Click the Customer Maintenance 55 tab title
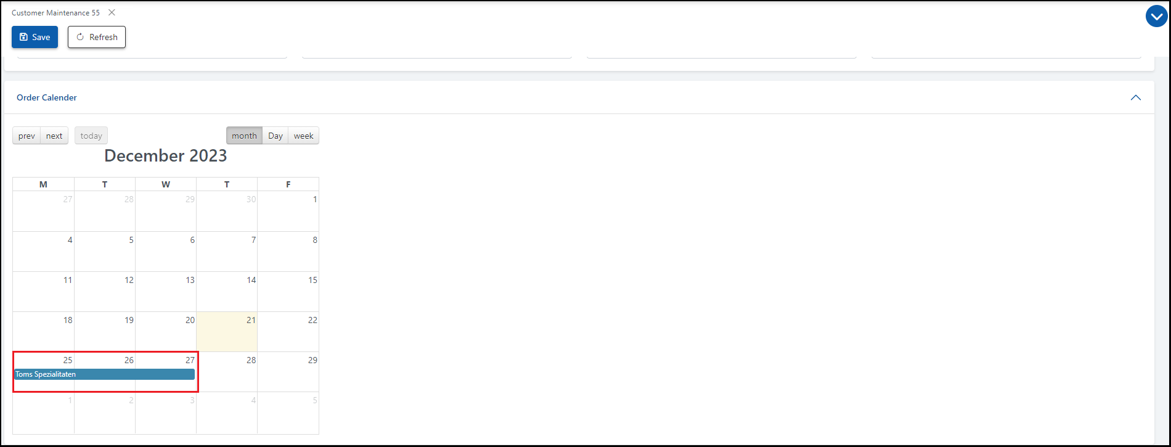The image size is (1171, 447). tap(55, 12)
